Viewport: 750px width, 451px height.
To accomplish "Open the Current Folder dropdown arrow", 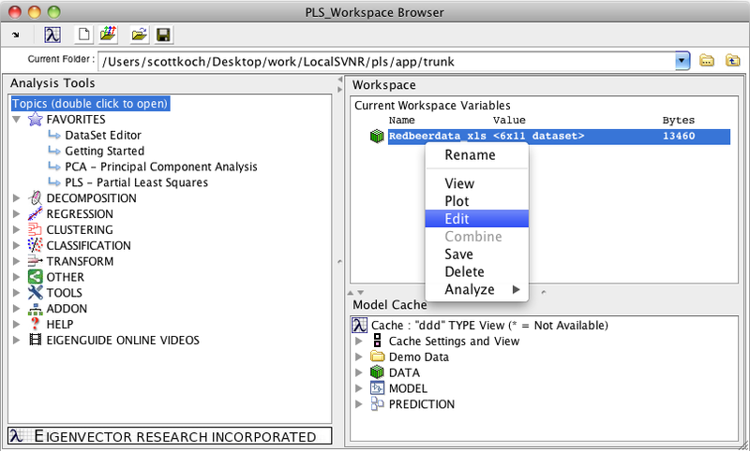I will click(682, 61).
